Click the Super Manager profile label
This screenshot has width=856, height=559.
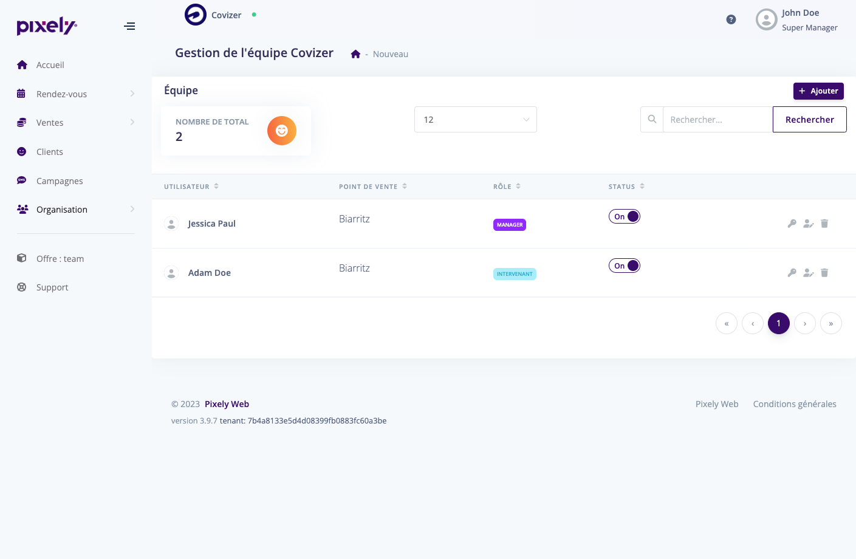click(x=810, y=27)
